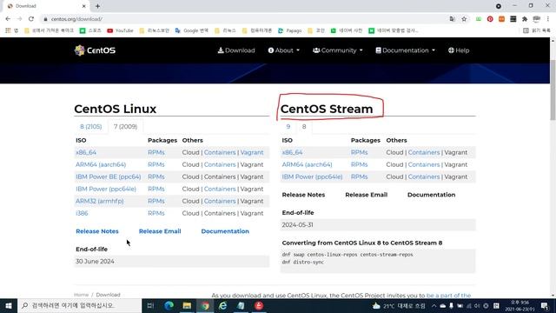556x313 pixels.
Task: Open Containers in the CentOS Stream x86_64 row
Action: (424, 152)
